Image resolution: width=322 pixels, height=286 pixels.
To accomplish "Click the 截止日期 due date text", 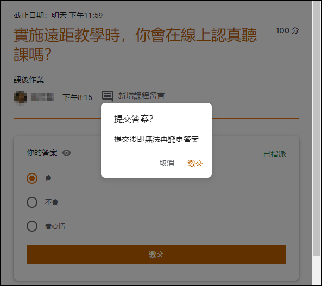I will [58, 15].
